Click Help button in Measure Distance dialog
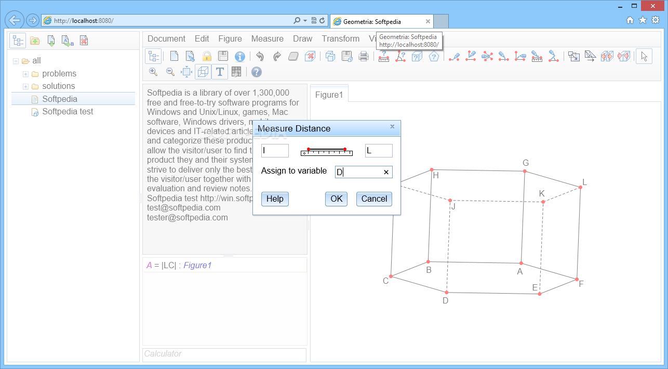This screenshot has width=668, height=369. pos(275,199)
